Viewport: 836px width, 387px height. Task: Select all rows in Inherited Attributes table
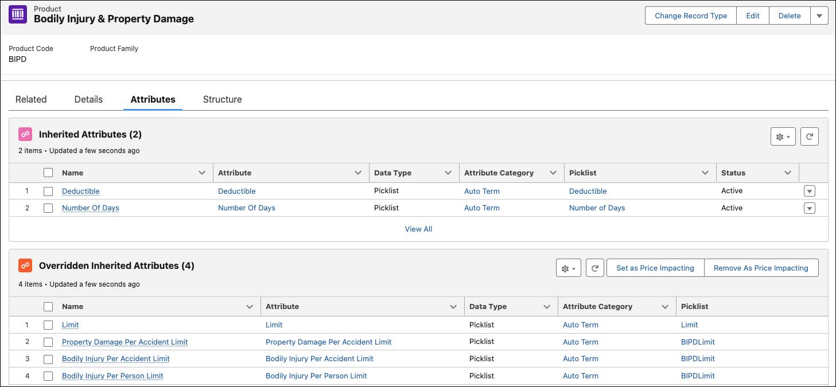[48, 172]
